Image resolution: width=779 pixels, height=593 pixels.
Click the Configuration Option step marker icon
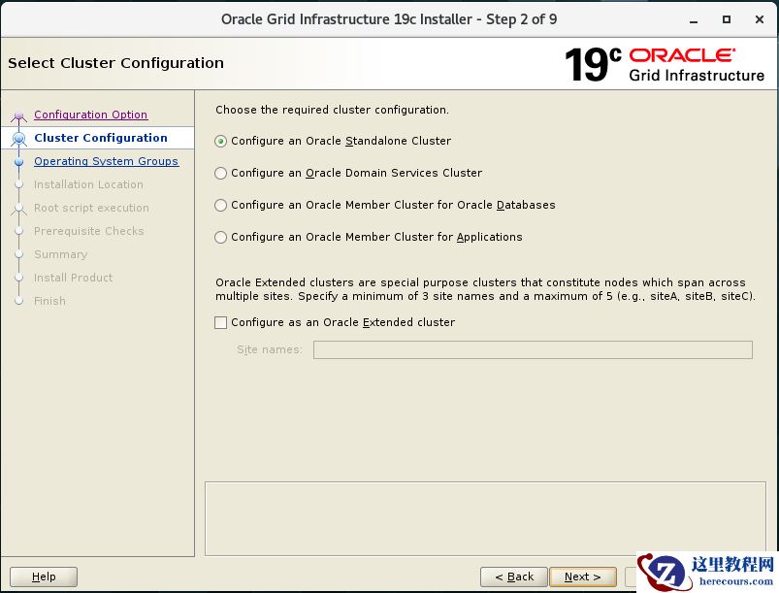point(18,115)
